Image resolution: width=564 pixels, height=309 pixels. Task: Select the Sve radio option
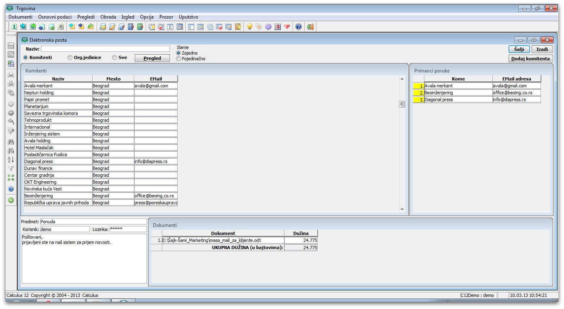tap(114, 57)
